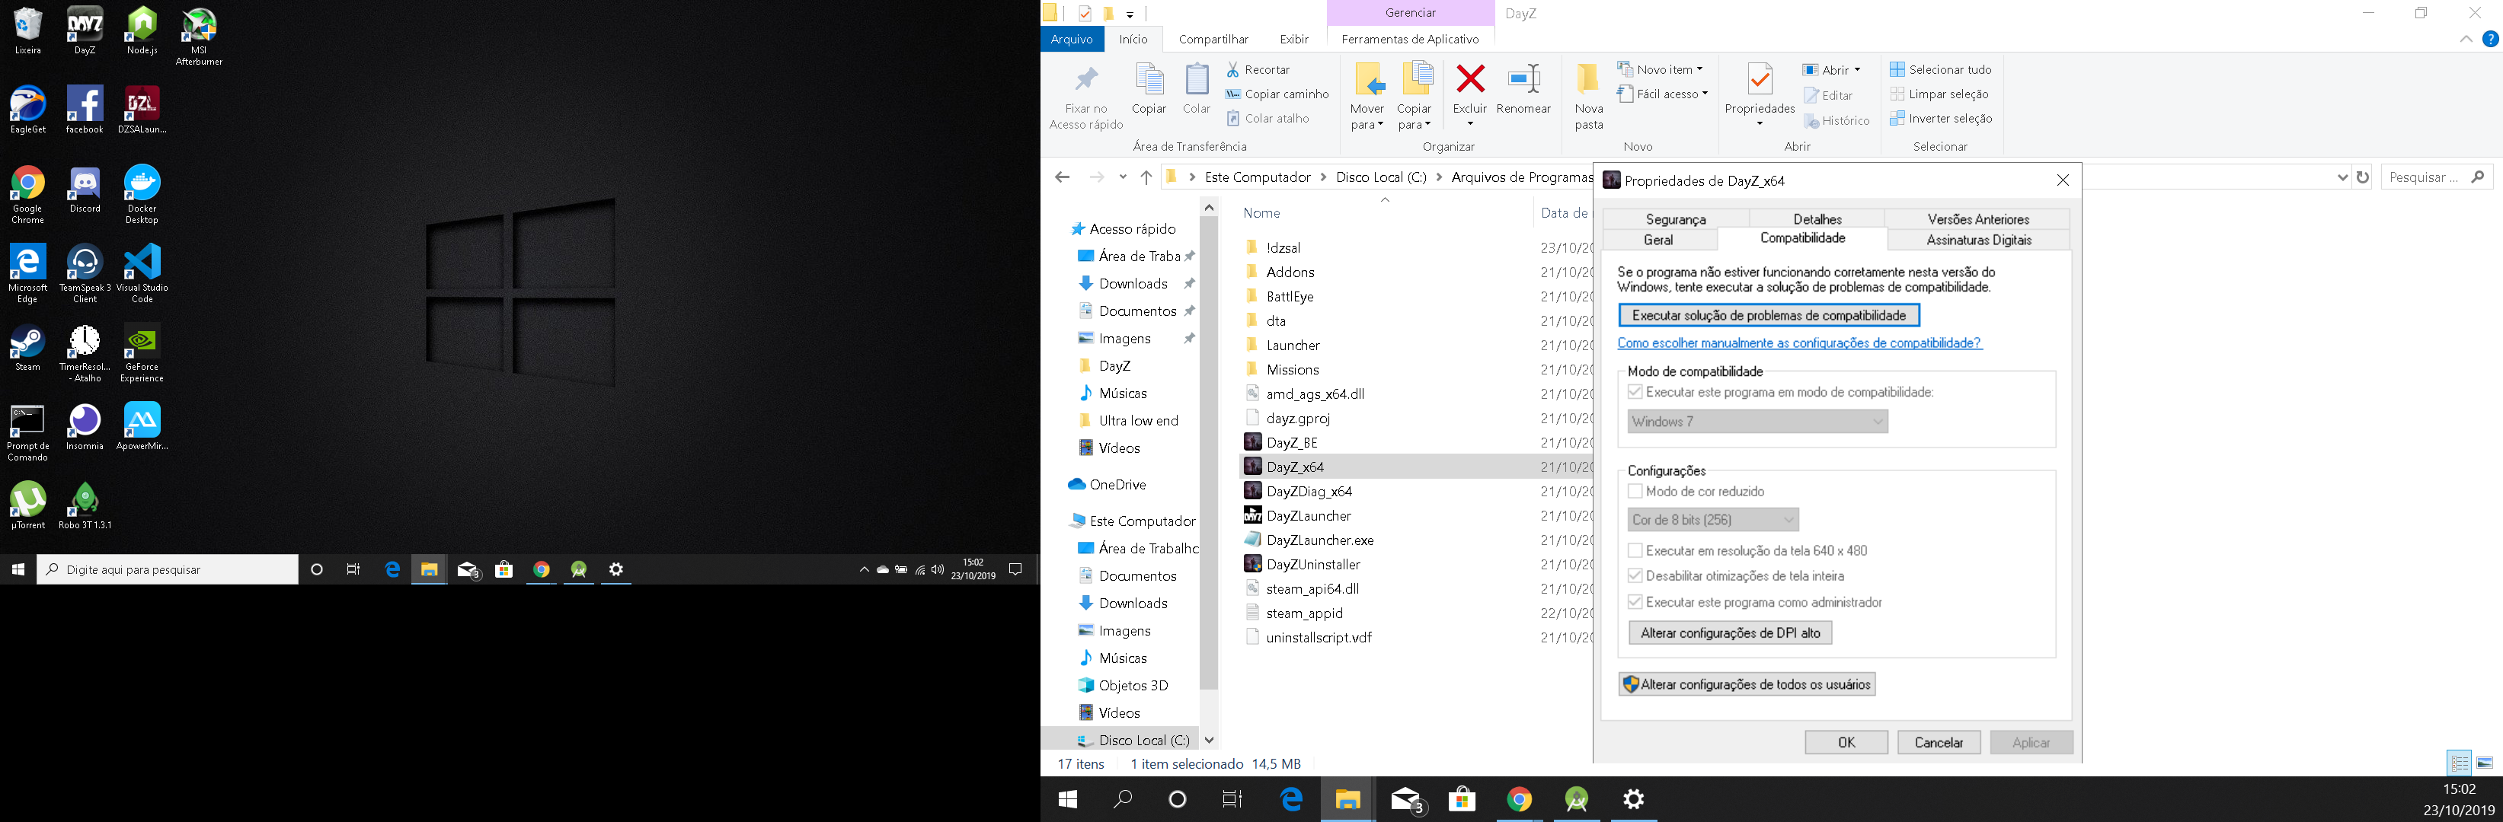Click the Recortar scissors item
Image resolution: width=2503 pixels, height=822 pixels.
click(x=1258, y=70)
